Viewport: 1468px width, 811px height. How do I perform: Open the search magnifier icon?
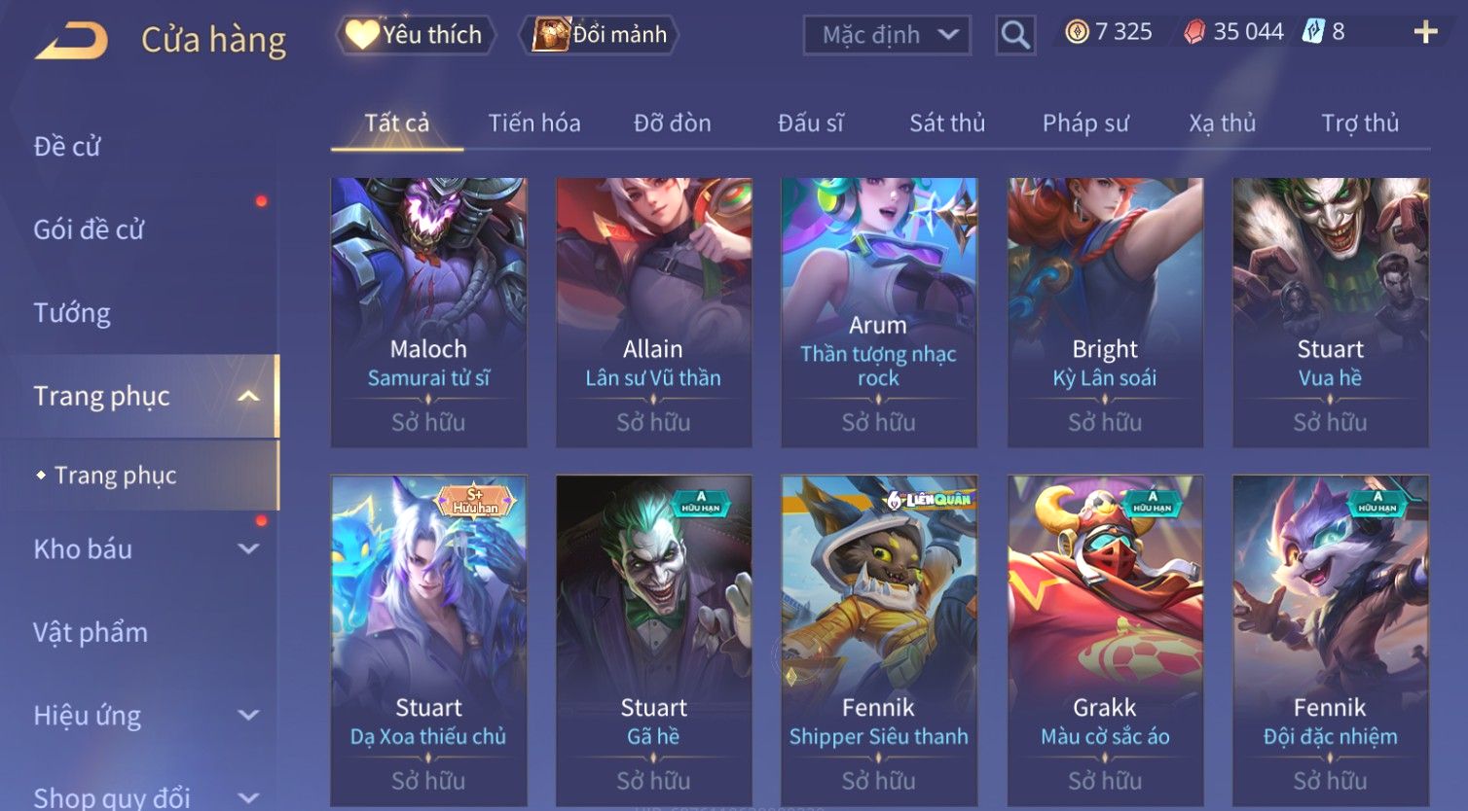tap(1015, 35)
